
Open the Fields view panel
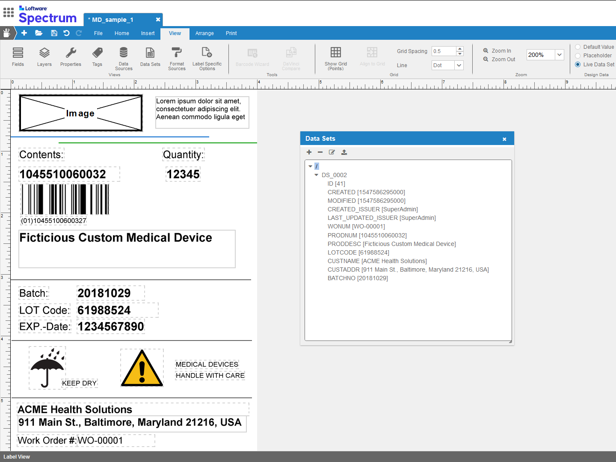(18, 56)
